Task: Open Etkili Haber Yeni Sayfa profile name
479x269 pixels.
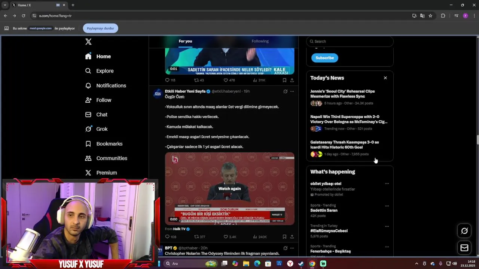Action: pyautogui.click(x=185, y=91)
